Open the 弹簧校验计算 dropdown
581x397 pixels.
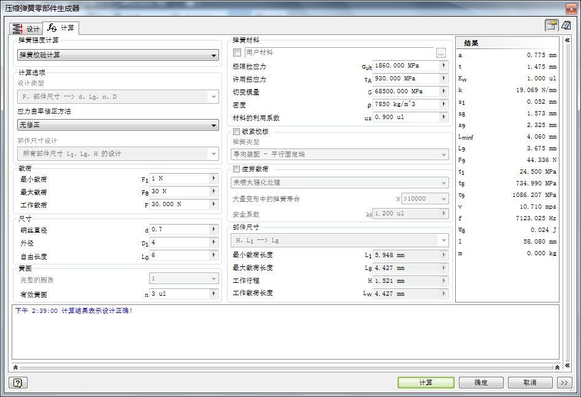click(x=118, y=55)
